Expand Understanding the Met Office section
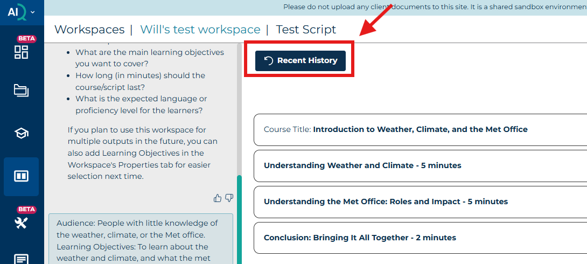 point(421,202)
